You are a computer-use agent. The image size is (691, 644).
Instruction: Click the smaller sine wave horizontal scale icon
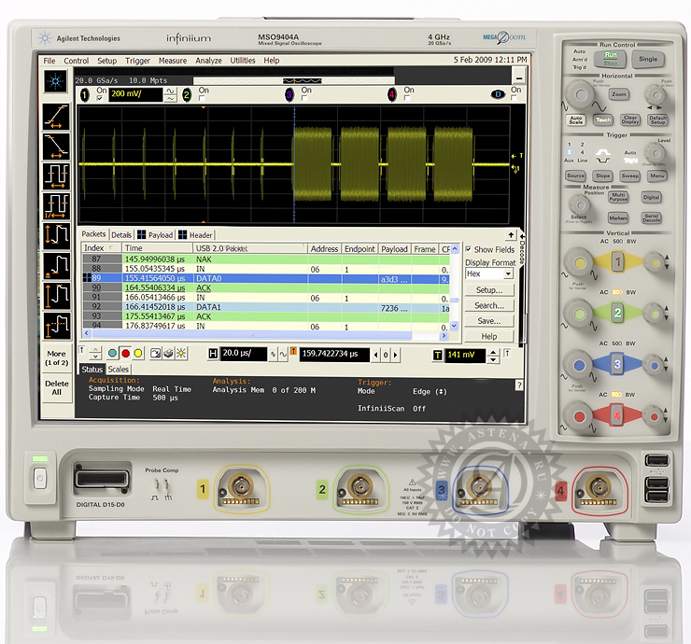tap(274, 354)
